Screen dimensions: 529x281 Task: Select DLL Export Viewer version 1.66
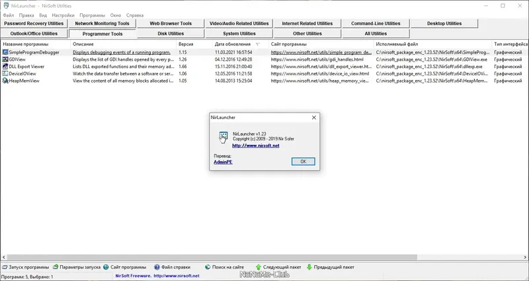[x=183, y=67]
